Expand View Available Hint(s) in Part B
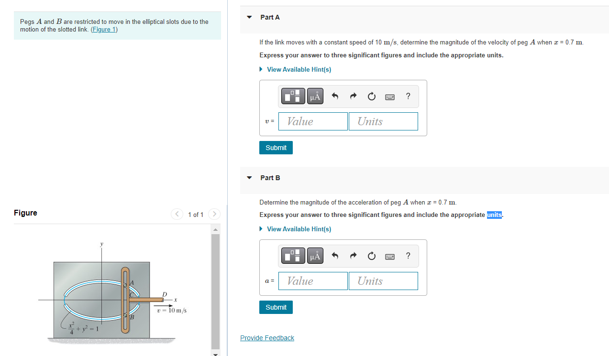 pos(299,229)
